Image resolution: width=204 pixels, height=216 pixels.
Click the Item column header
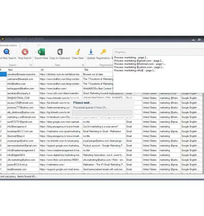(23, 70)
